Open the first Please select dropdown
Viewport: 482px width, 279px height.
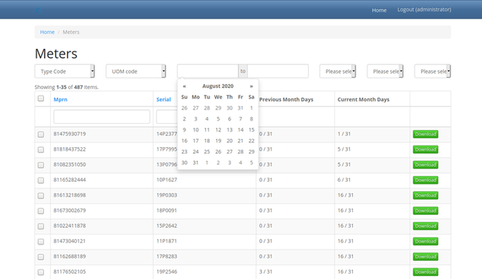pyautogui.click(x=337, y=71)
